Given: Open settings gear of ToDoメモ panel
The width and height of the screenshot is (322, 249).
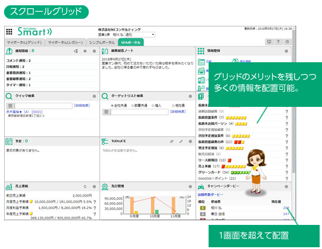Looking at the screenshot, I should pos(190,141).
